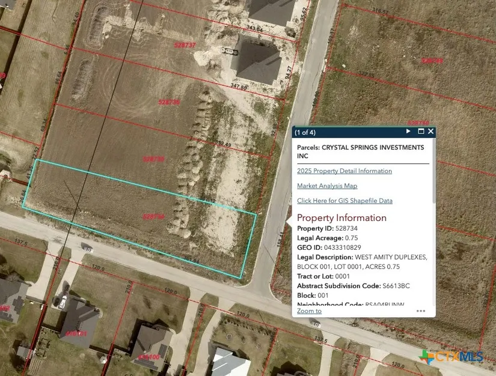The width and height of the screenshot is (496, 376).
Task: Select parcel labeled 528736 on map
Action: click(169, 103)
